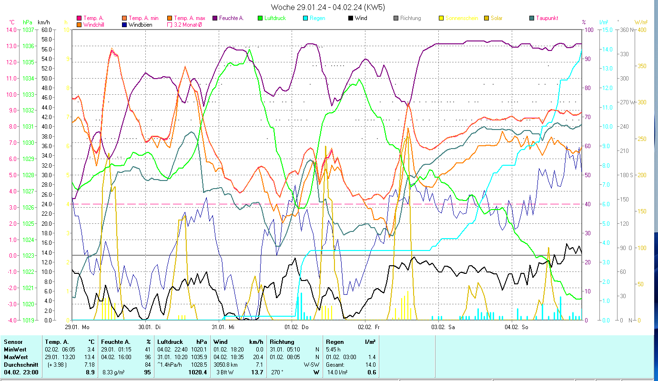The width and height of the screenshot is (658, 381).
Task: Click the cyan Regen legend swatch
Action: tap(305, 18)
